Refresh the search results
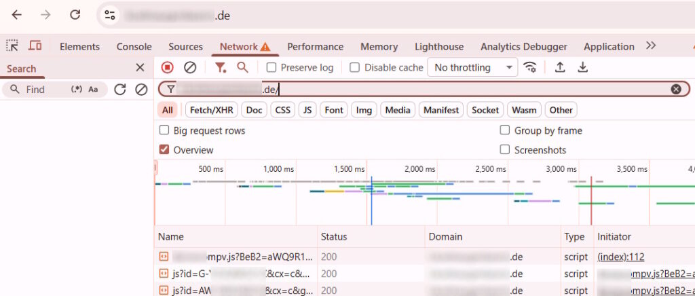 120,90
